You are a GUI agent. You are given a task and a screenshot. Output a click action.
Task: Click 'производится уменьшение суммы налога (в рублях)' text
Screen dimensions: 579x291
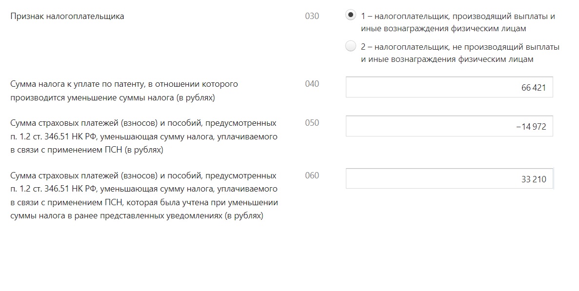coord(113,98)
